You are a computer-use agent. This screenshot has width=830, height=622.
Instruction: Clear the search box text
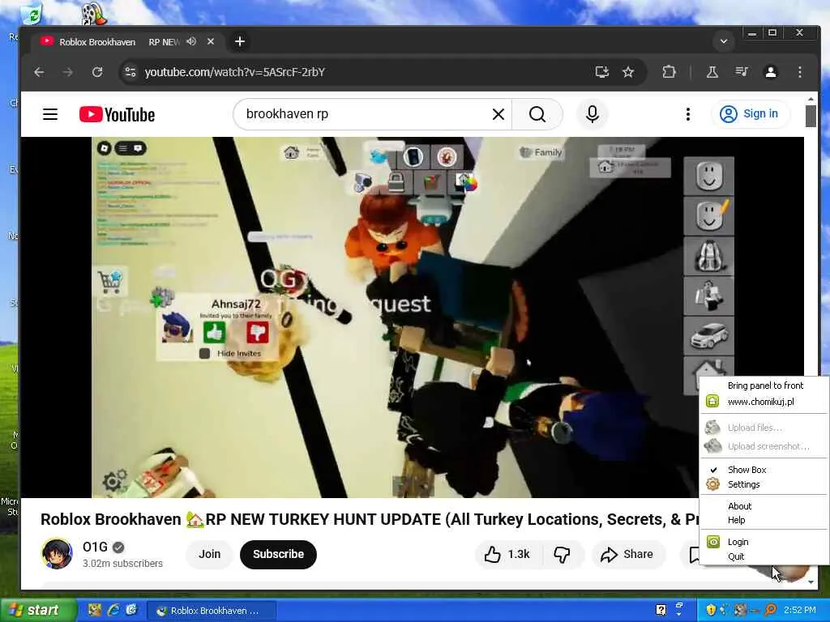pos(498,114)
